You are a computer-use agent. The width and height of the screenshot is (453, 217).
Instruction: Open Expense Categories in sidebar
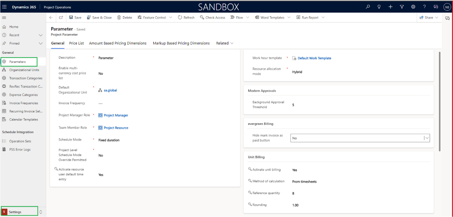23,95
